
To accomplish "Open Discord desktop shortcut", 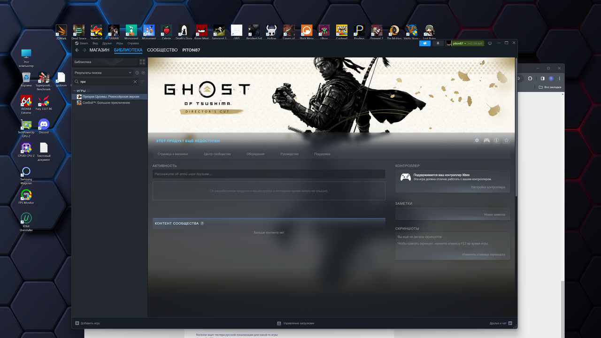I will click(x=44, y=126).
